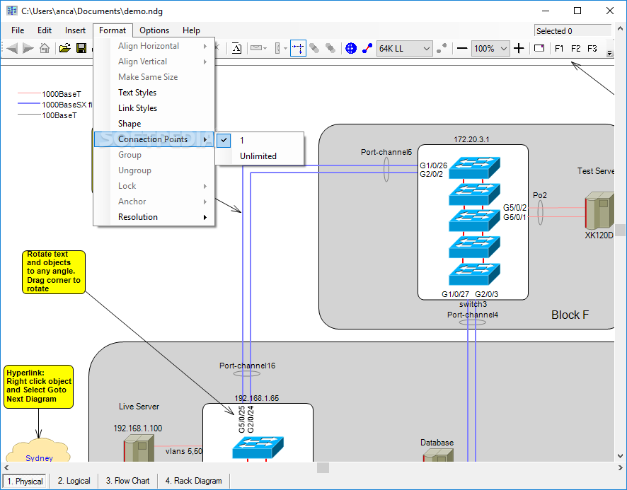
Task: Click the second greyed link tool icon
Action: coord(330,48)
